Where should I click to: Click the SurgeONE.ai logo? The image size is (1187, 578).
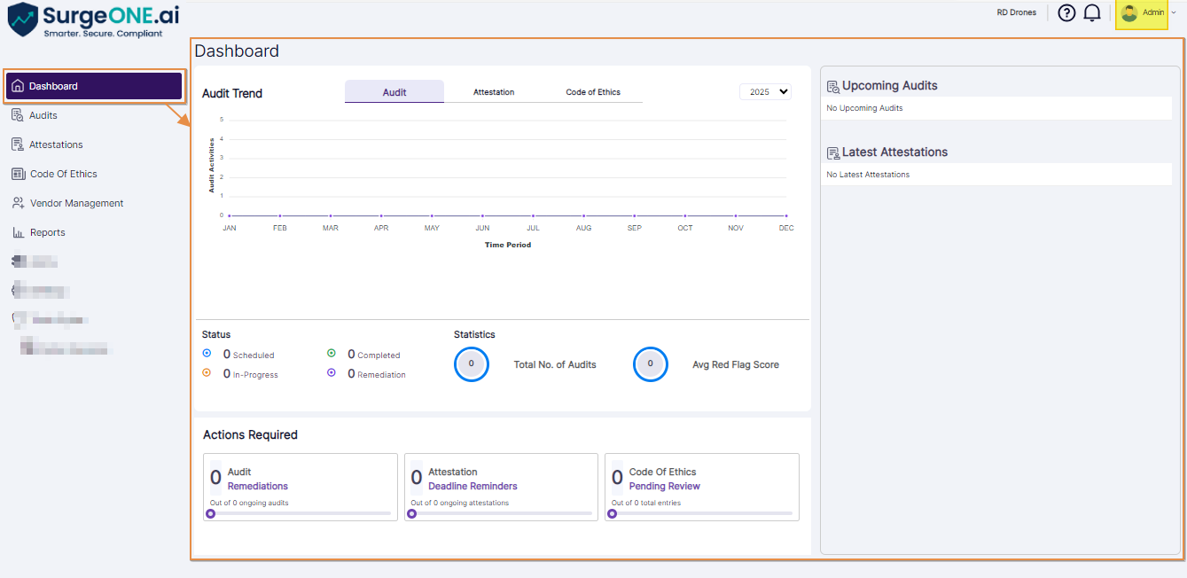tap(89, 16)
